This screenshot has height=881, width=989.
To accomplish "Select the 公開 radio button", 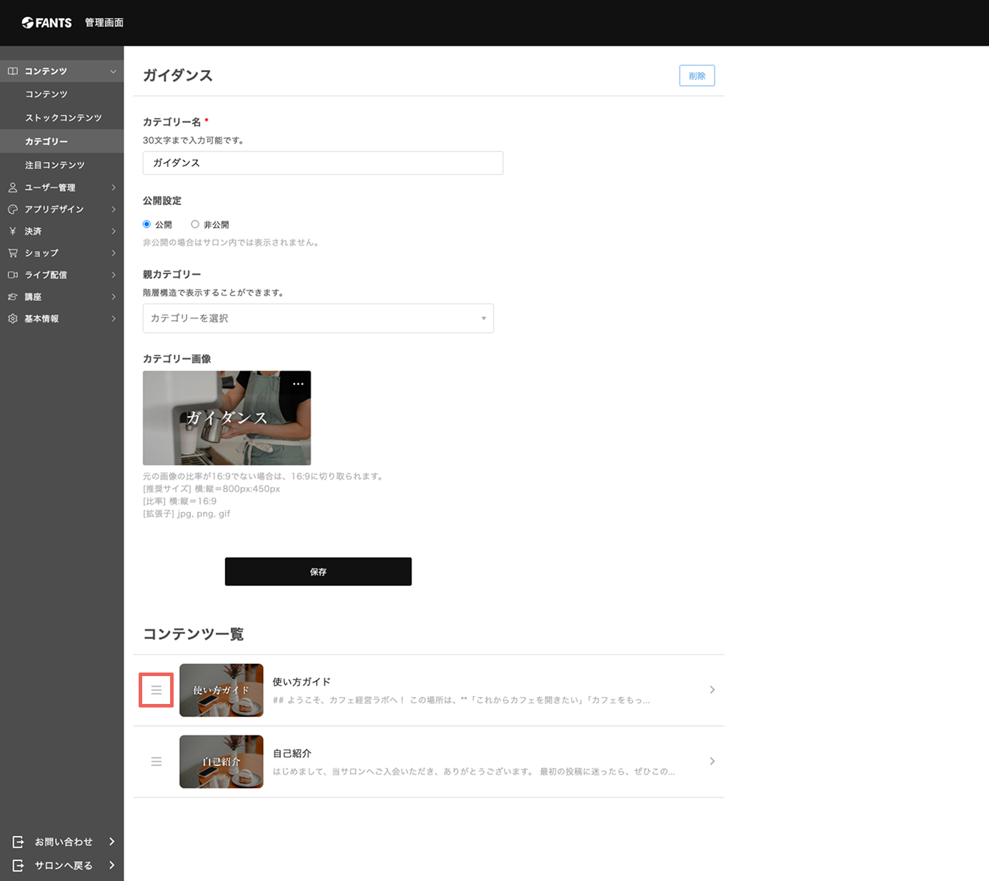I will point(147,224).
